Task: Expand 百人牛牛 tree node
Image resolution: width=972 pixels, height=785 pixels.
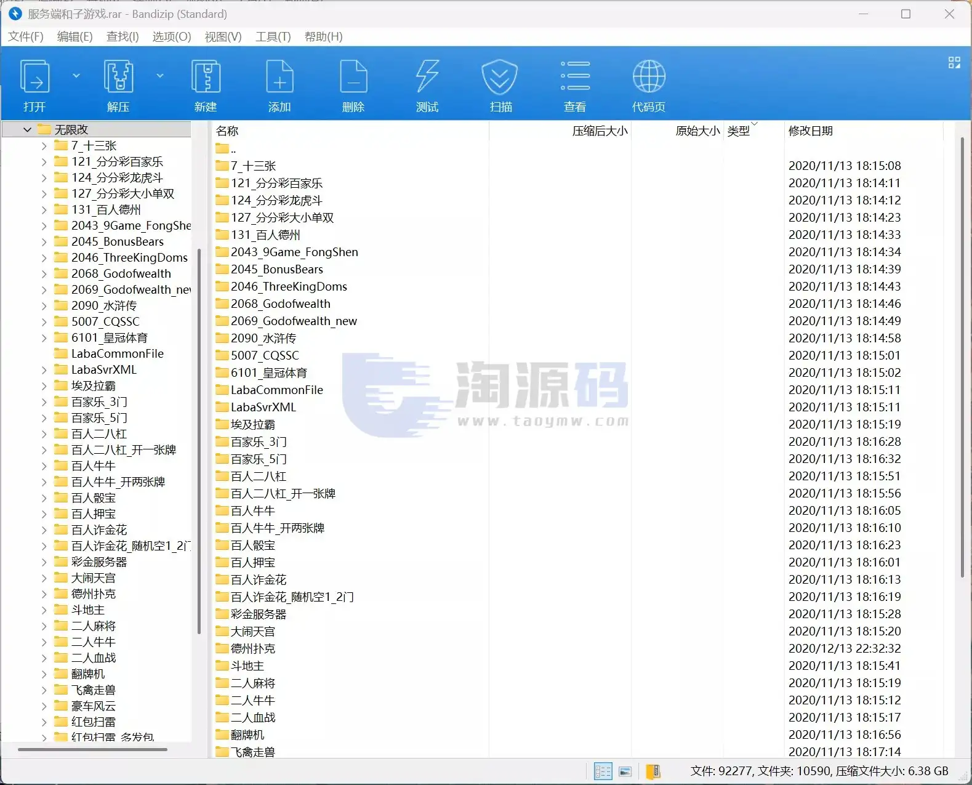Action: pyautogui.click(x=44, y=466)
